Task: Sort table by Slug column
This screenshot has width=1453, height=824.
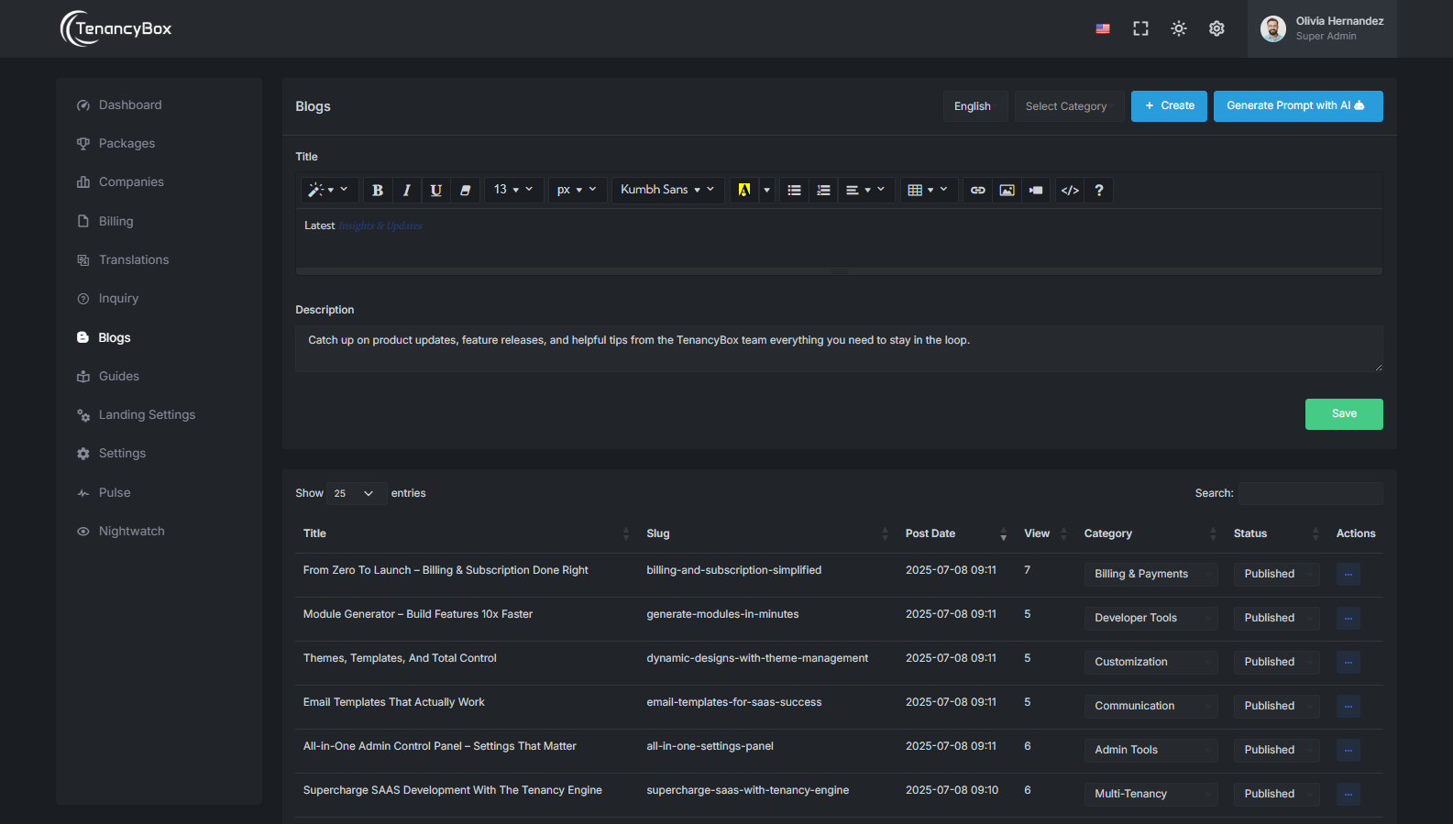Action: 767,533
